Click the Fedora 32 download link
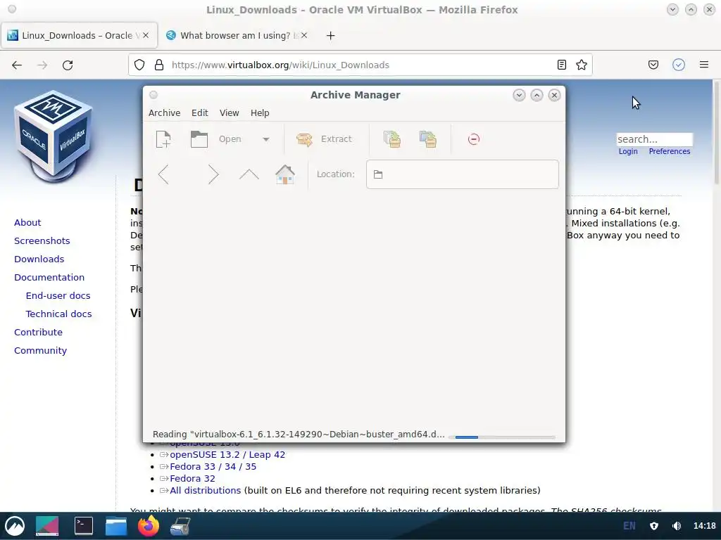Viewport: 721px width, 540px height. (192, 478)
